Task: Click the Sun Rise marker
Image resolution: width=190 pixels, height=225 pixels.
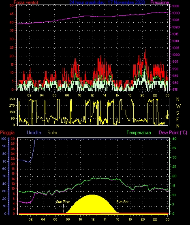Action: pos(63,202)
